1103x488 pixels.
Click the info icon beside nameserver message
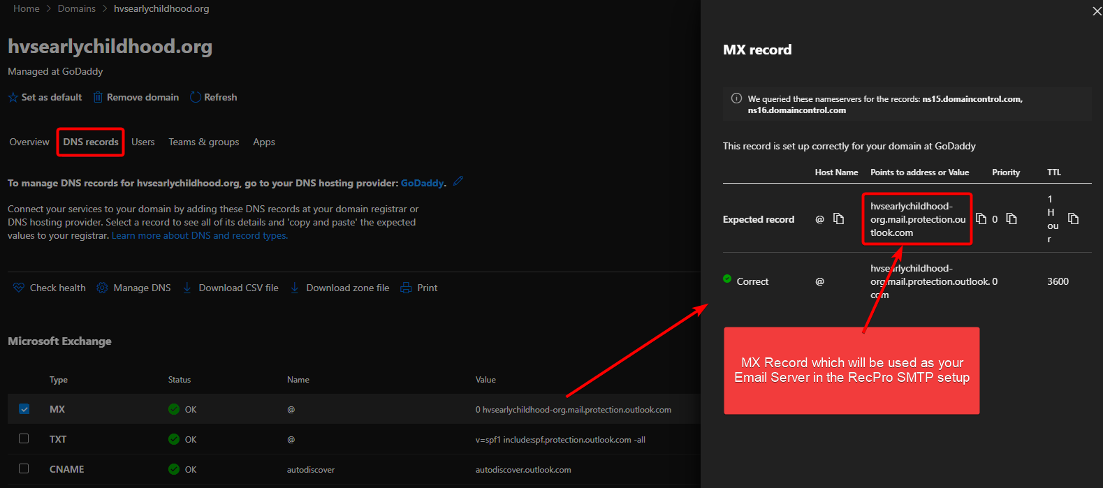[736, 98]
